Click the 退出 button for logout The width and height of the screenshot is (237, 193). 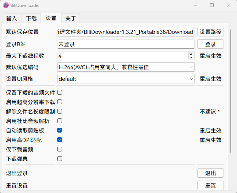point(210,173)
